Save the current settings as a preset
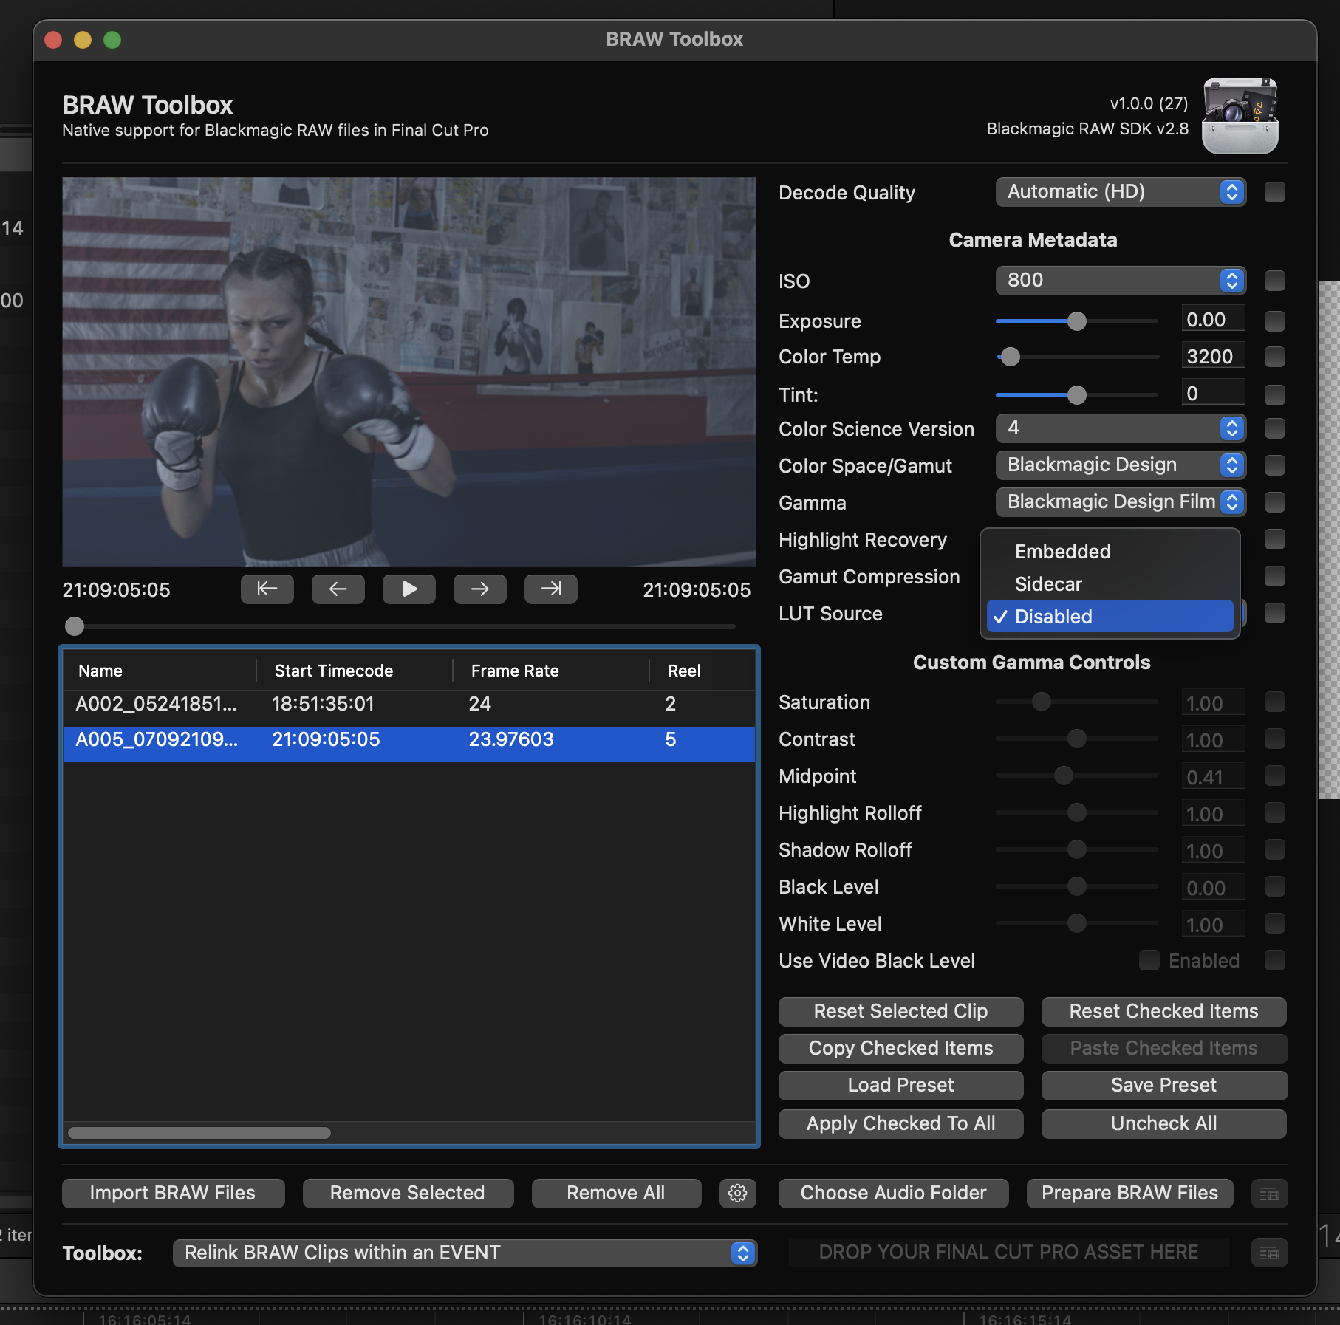The image size is (1340, 1325). pos(1163,1085)
